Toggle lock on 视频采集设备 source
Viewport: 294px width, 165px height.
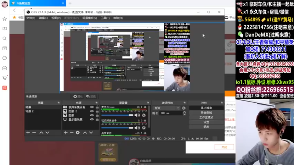tap(97, 107)
